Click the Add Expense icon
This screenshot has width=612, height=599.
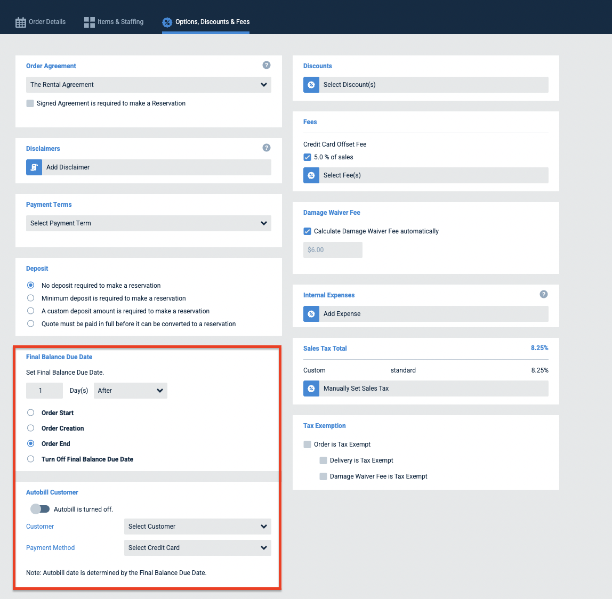(311, 314)
